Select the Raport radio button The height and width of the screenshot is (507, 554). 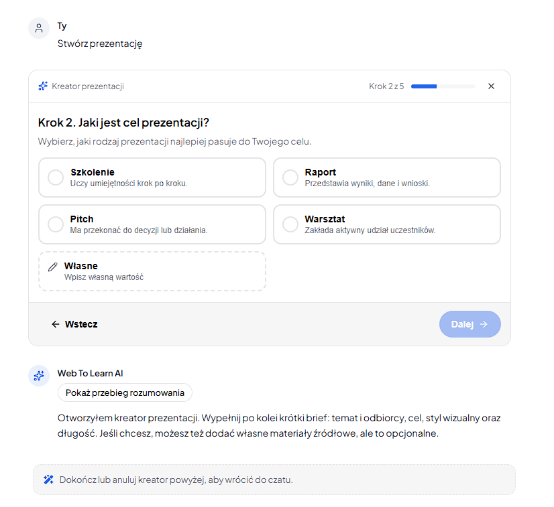(x=290, y=177)
